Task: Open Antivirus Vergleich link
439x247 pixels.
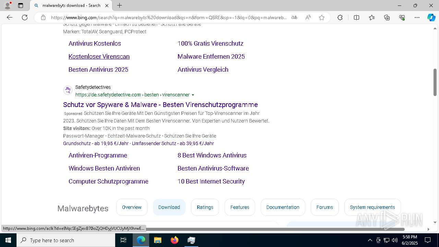Action: tap(203, 70)
